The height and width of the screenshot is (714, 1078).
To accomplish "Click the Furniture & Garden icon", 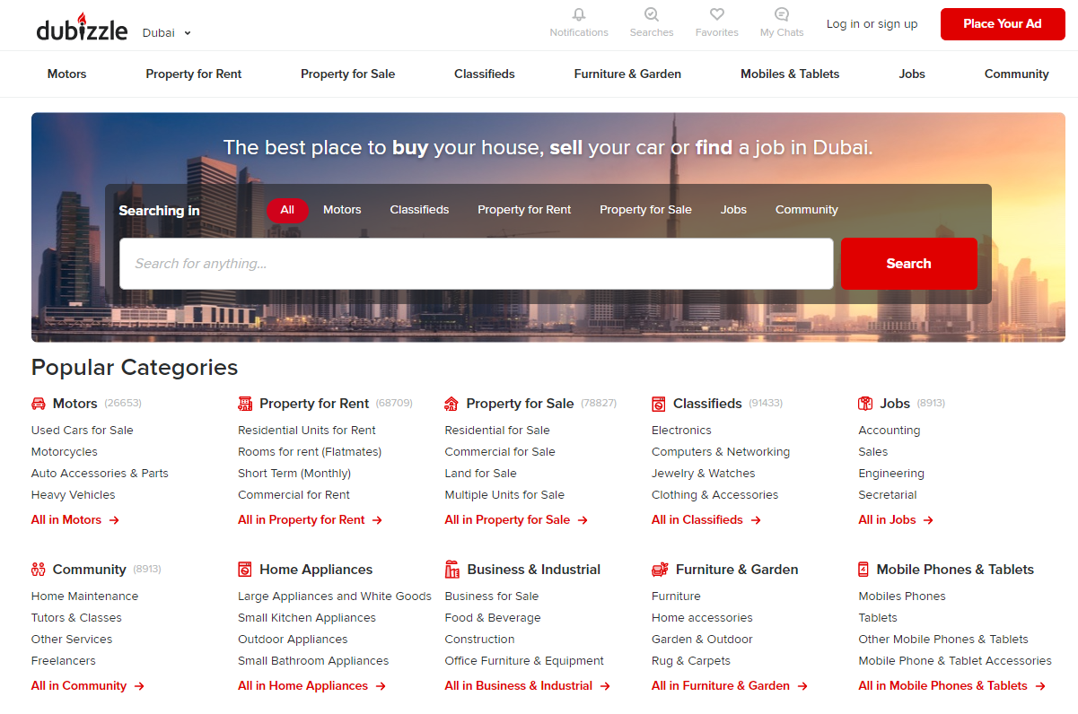I will [660, 570].
